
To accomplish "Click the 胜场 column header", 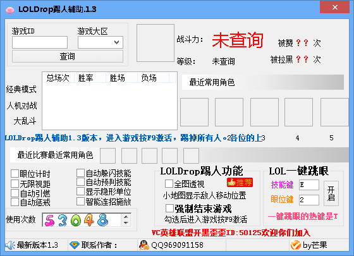I will click(x=121, y=78).
